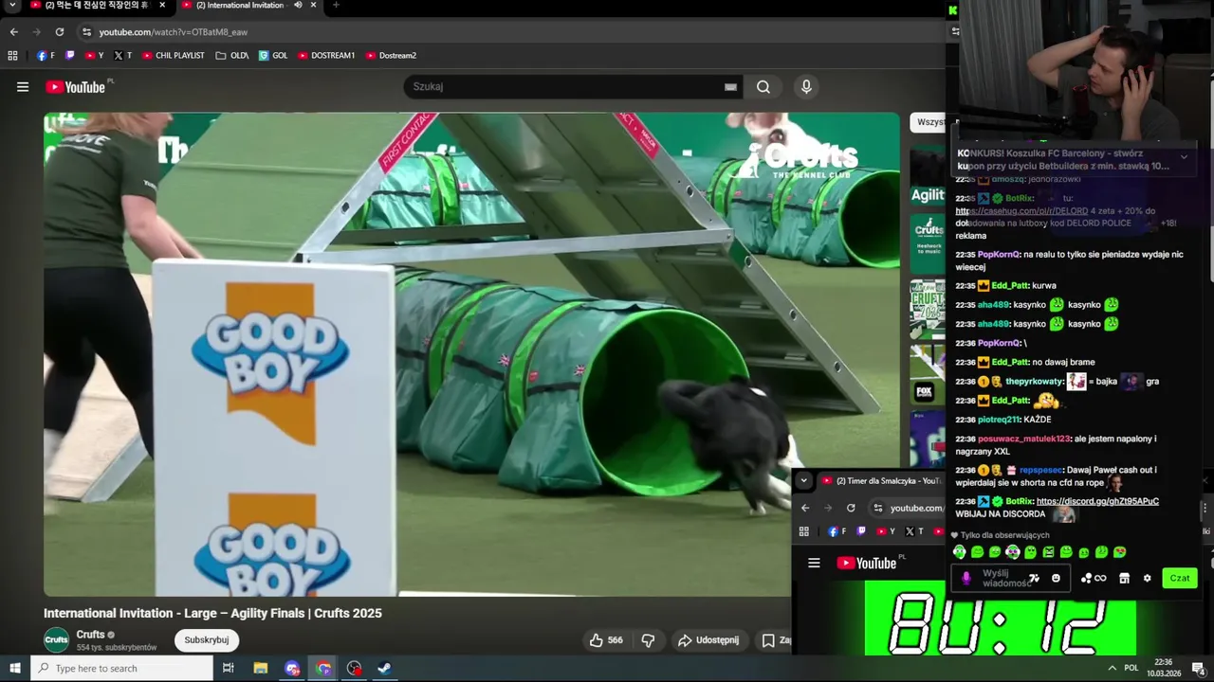The image size is (1214, 682).
Task: Open the X 'T' bookmark in main window
Action: click(122, 55)
